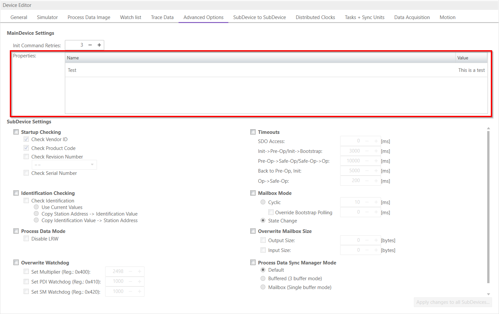The height and width of the screenshot is (314, 499).
Task: Click the Name column header
Action: [x=260, y=58]
